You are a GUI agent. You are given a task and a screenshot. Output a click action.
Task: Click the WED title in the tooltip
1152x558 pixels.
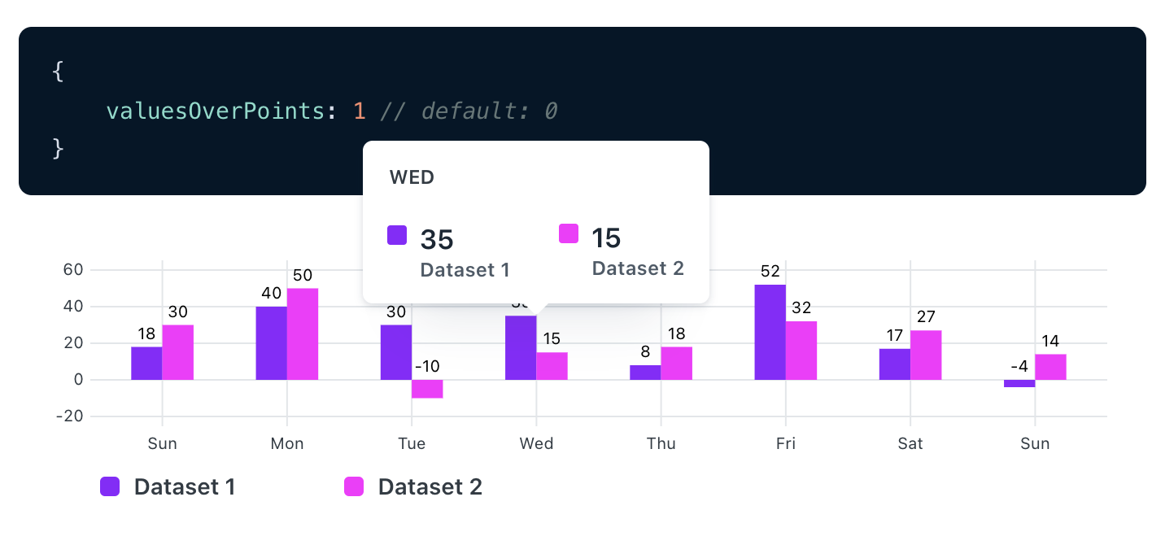[x=412, y=177]
